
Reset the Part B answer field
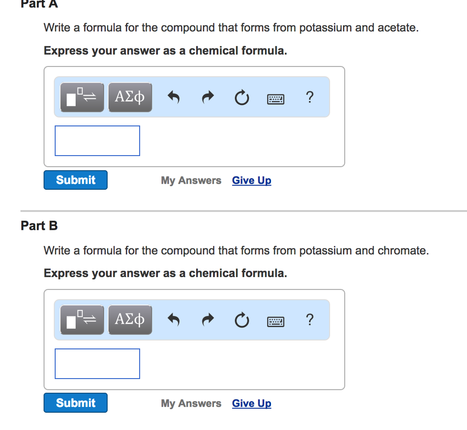point(242,321)
